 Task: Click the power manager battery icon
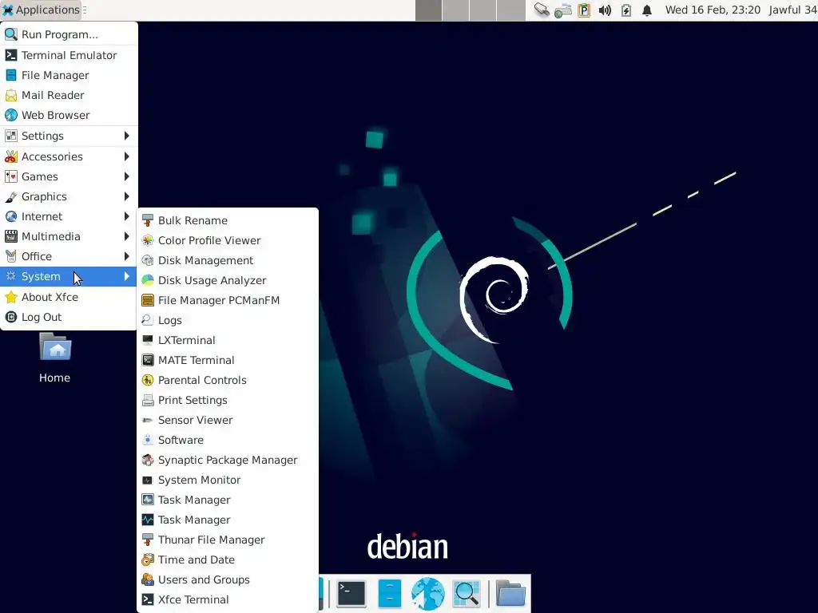(626, 10)
